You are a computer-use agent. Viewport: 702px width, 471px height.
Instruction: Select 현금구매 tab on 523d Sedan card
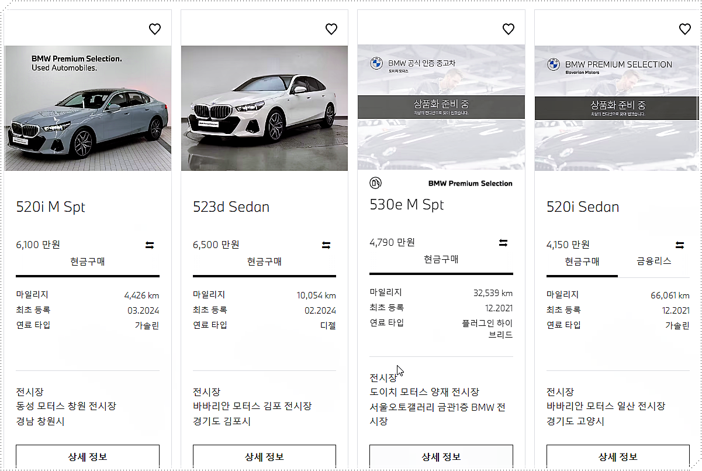click(x=264, y=262)
